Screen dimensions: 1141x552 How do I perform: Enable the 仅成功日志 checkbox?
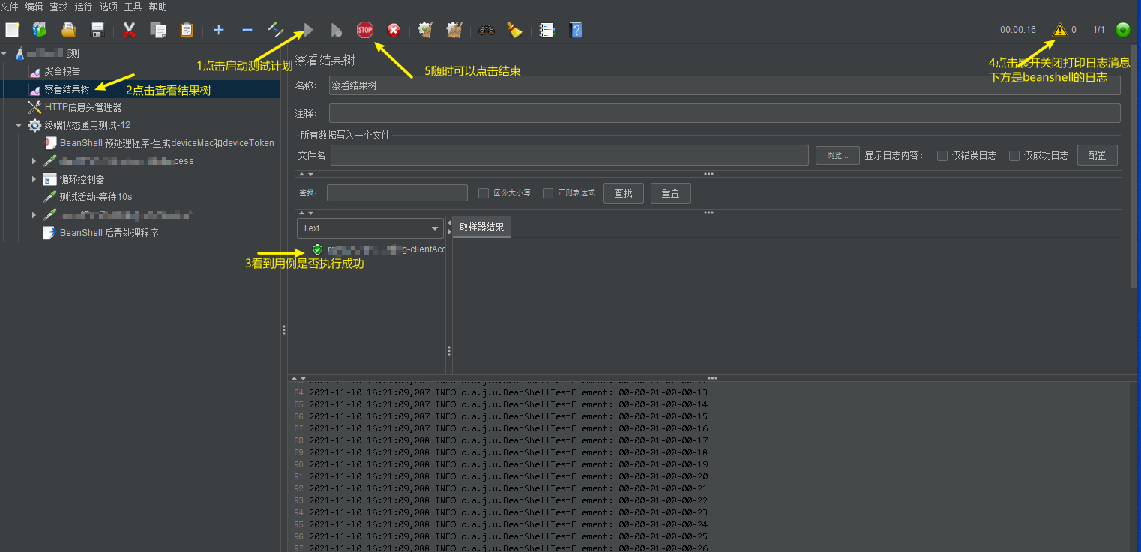click(1014, 156)
